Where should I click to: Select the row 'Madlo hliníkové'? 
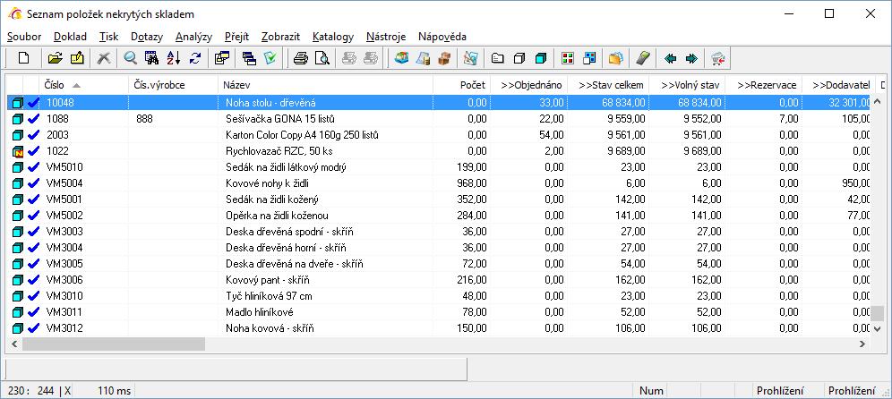(439, 312)
